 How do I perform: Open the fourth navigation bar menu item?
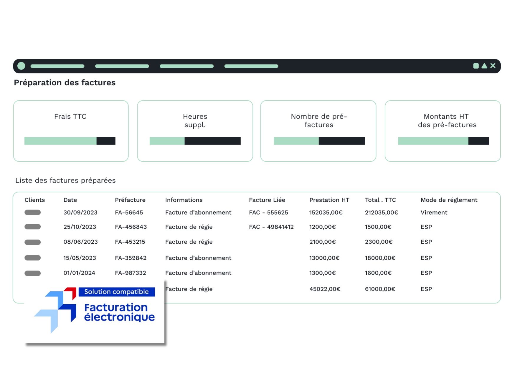[x=251, y=66]
